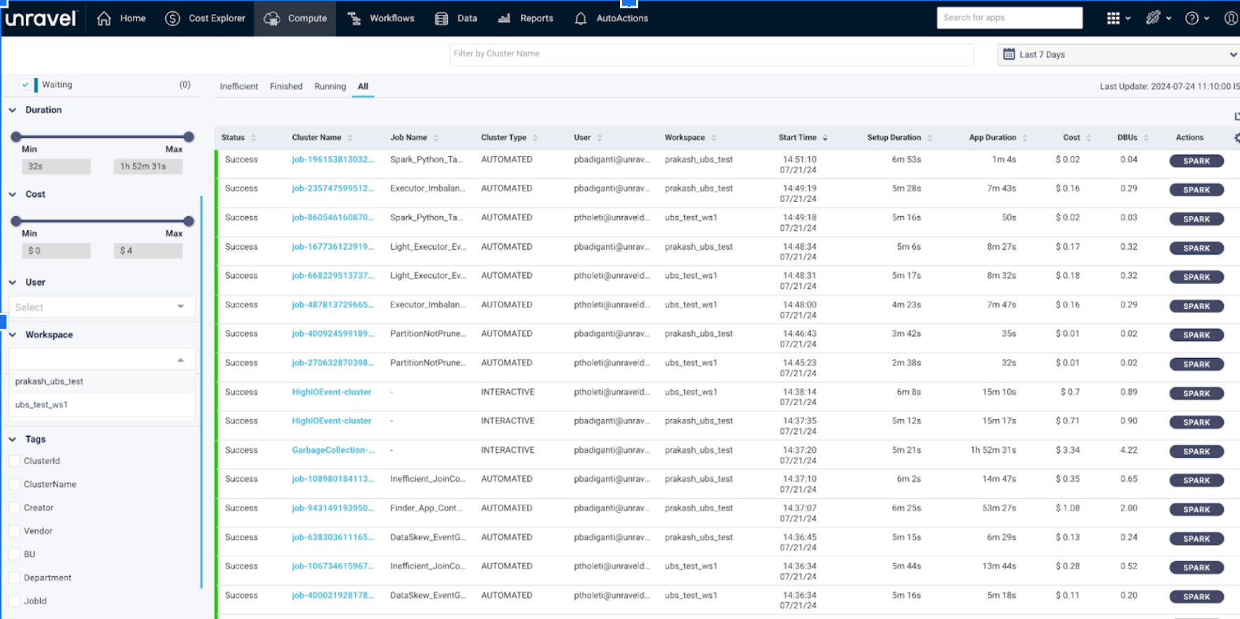Image resolution: width=1240 pixels, height=619 pixels.
Task: Switch to the Running tab
Action: click(330, 87)
